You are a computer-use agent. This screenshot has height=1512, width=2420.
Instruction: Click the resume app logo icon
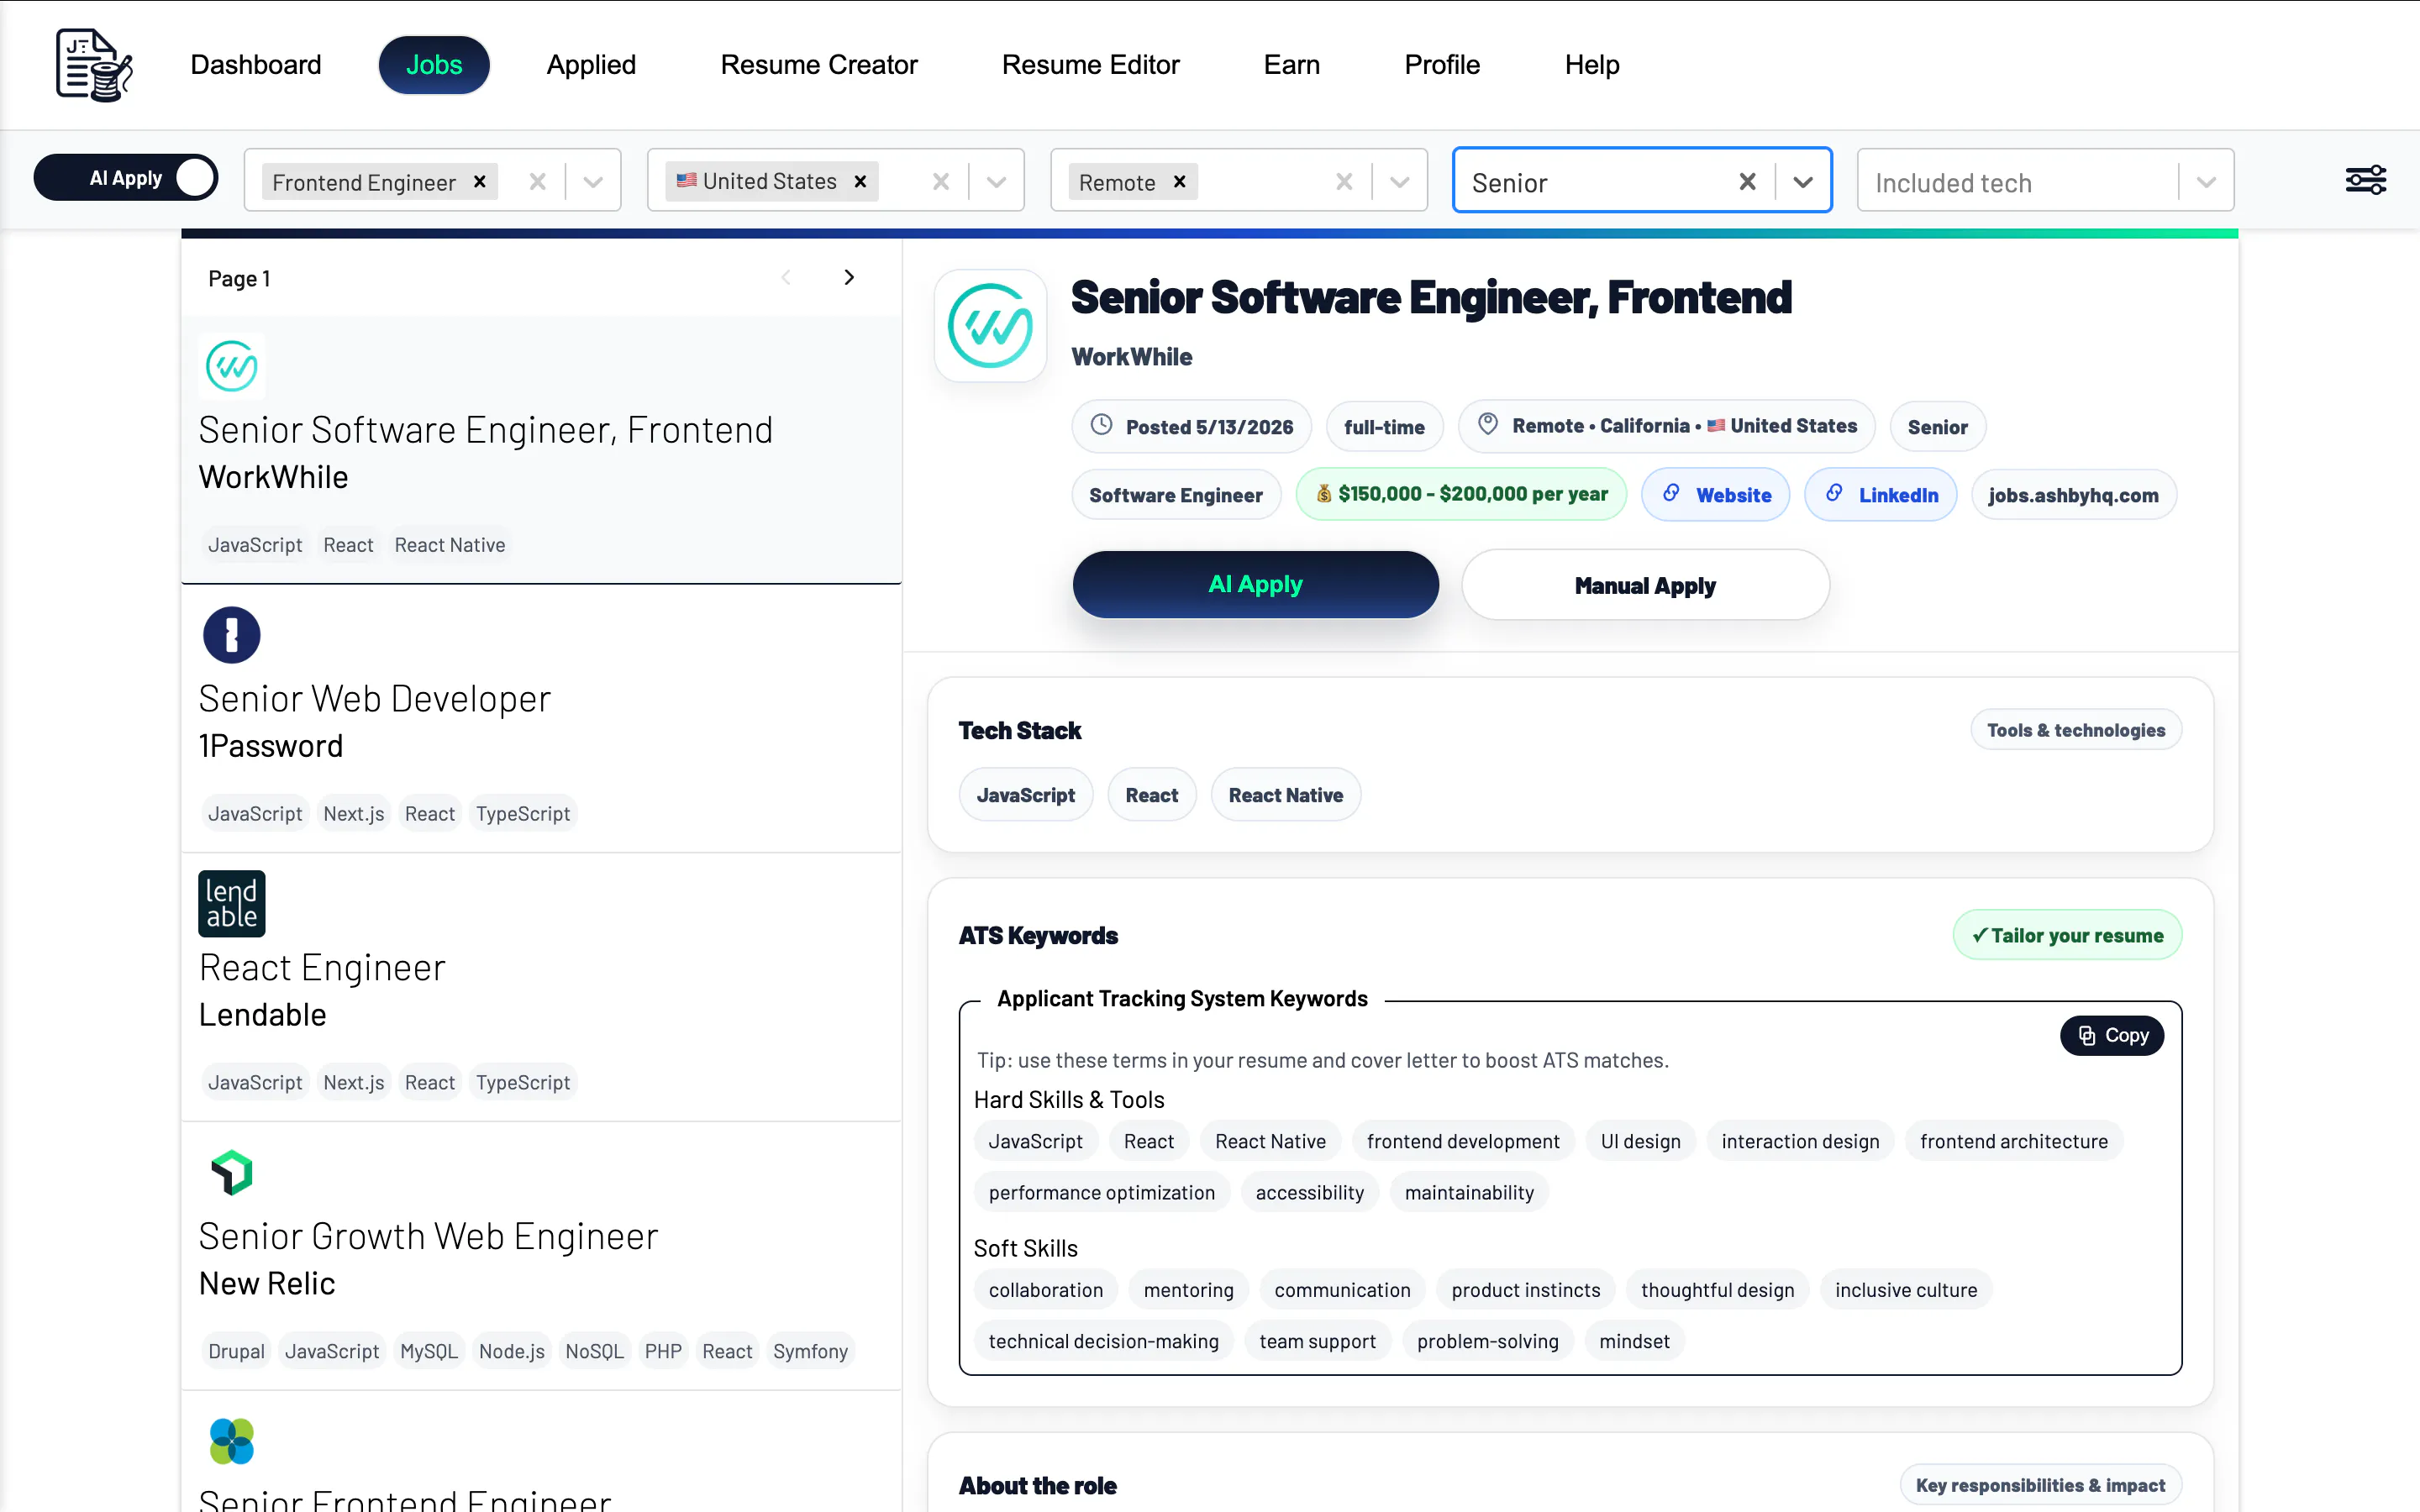(x=94, y=65)
